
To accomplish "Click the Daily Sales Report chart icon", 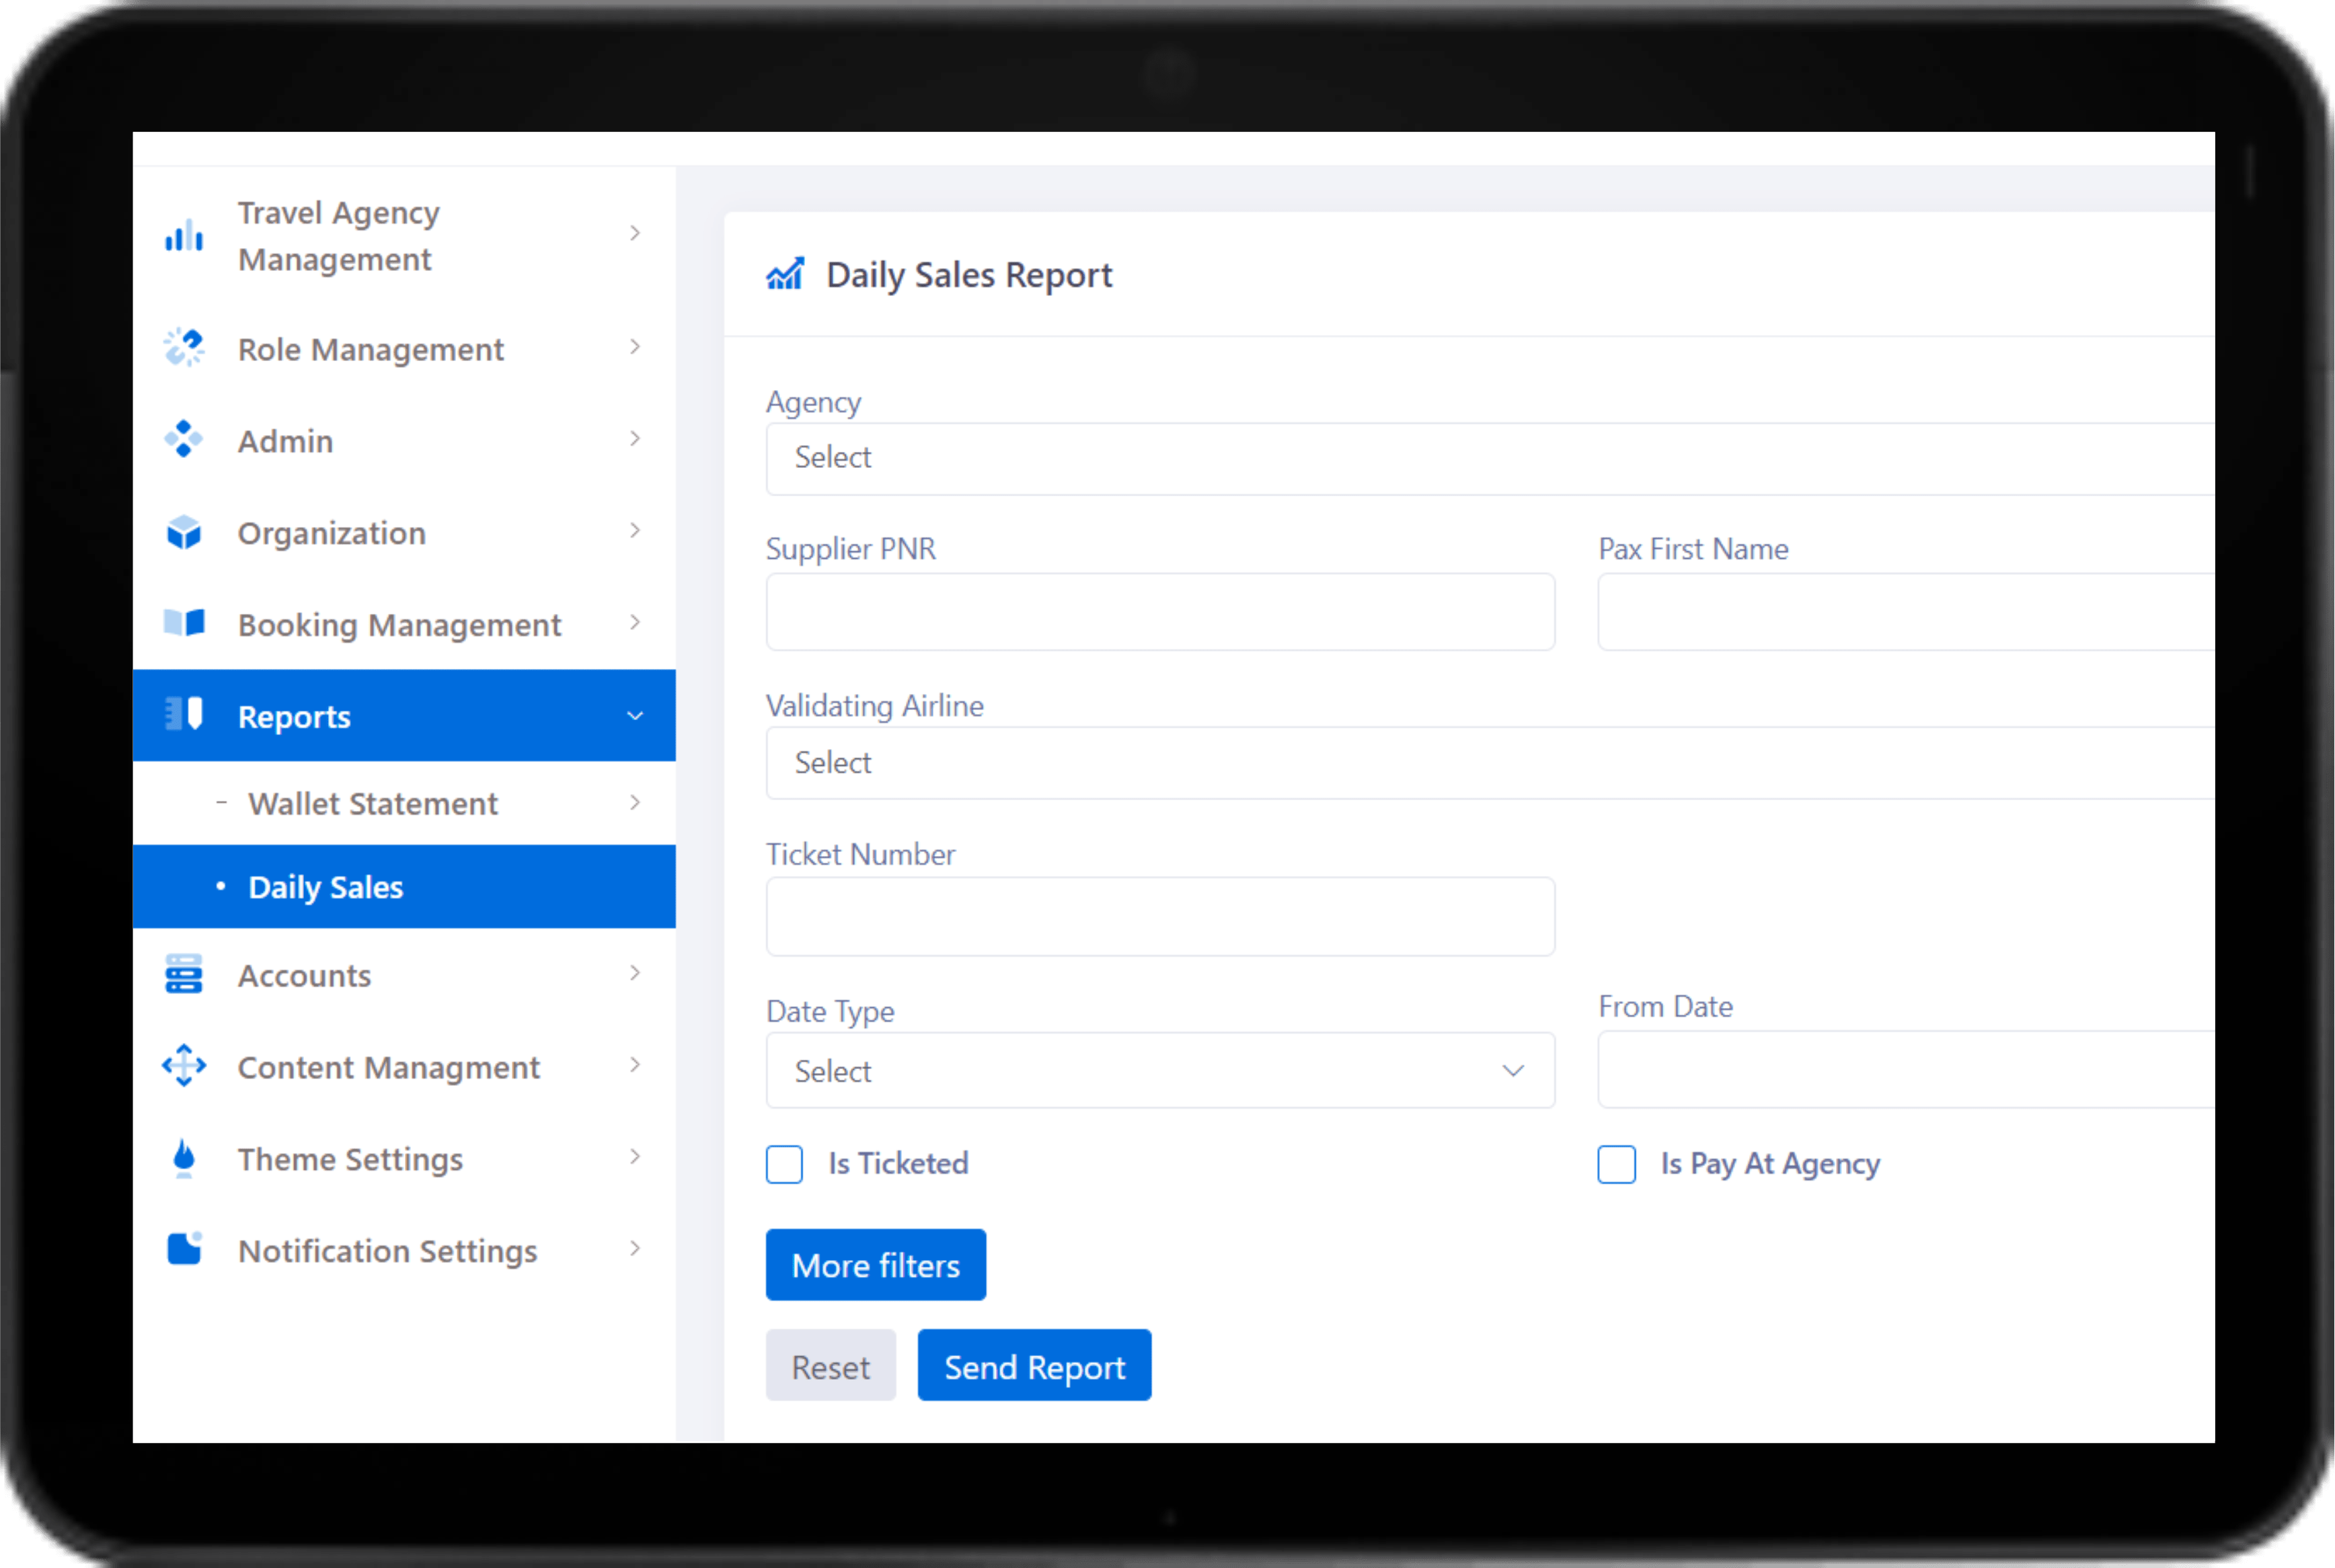I will 785,274.
